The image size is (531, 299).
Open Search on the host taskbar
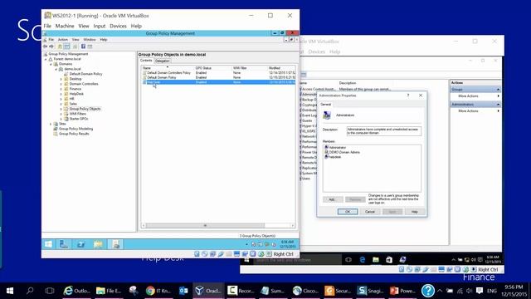30,291
